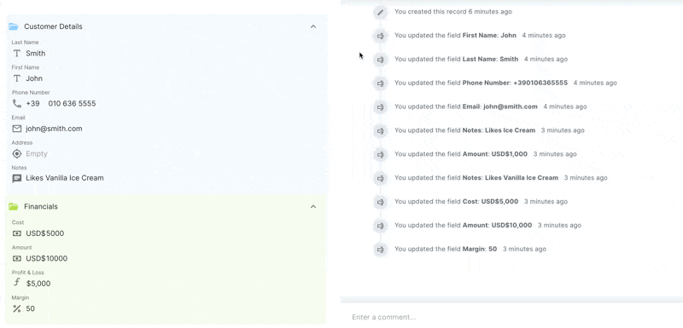
Task: Click the update icon beside Likes Vanilla Ice Cream entry
Action: 380,178
